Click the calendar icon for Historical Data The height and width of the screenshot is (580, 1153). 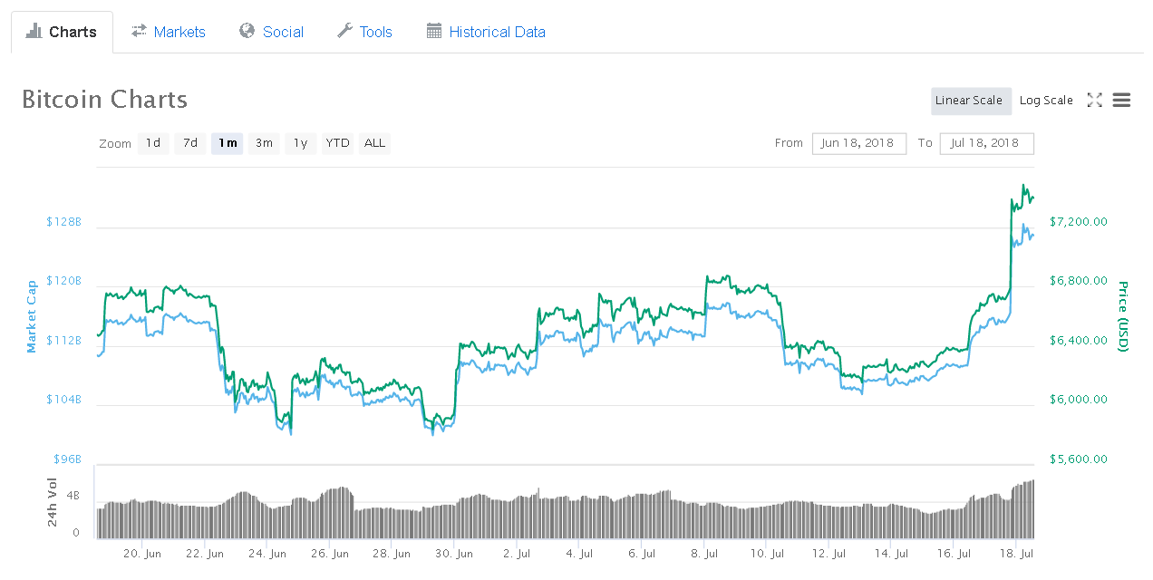coord(434,32)
